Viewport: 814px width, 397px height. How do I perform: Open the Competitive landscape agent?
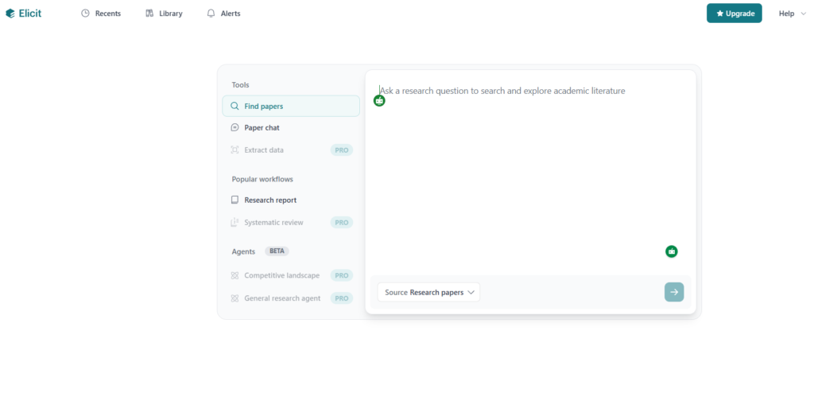click(x=281, y=275)
